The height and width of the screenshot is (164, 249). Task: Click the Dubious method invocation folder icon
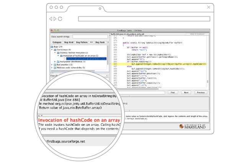58,53
